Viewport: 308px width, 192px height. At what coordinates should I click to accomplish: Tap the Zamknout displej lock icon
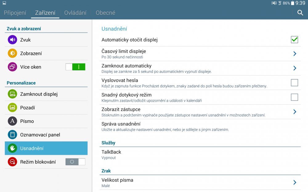[x=12, y=94]
